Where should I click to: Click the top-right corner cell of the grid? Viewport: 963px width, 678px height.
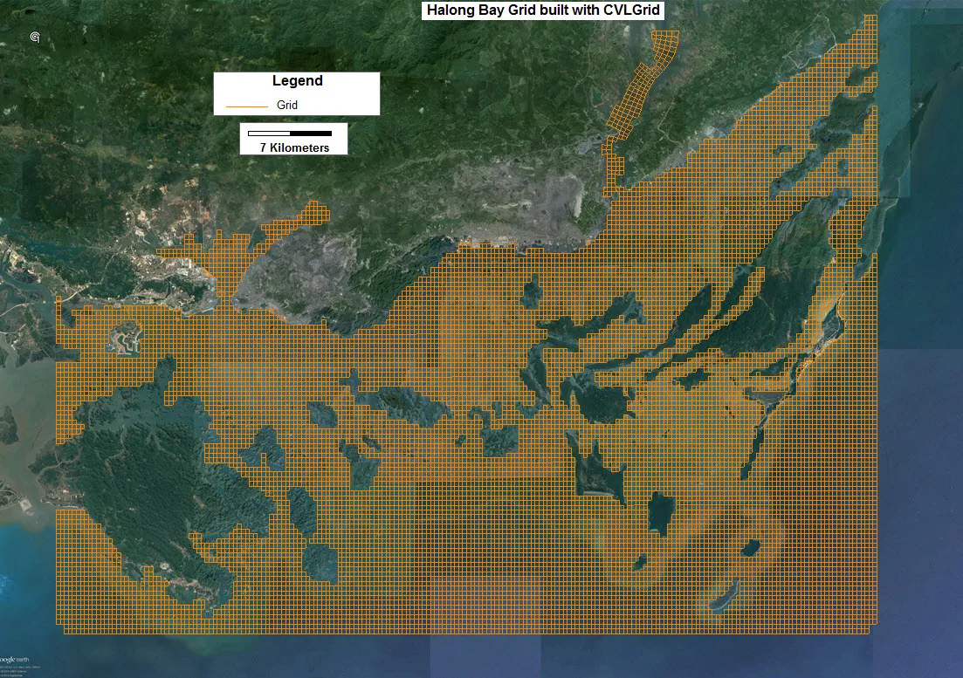click(x=874, y=19)
